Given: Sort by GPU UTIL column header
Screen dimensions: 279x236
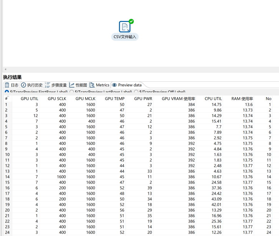Looking at the screenshot, I should tap(29, 99).
